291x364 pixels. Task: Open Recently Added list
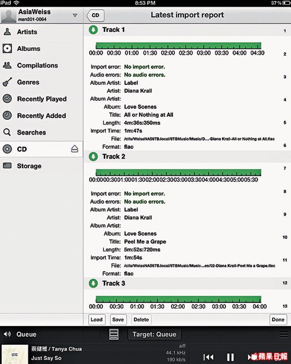[41, 116]
